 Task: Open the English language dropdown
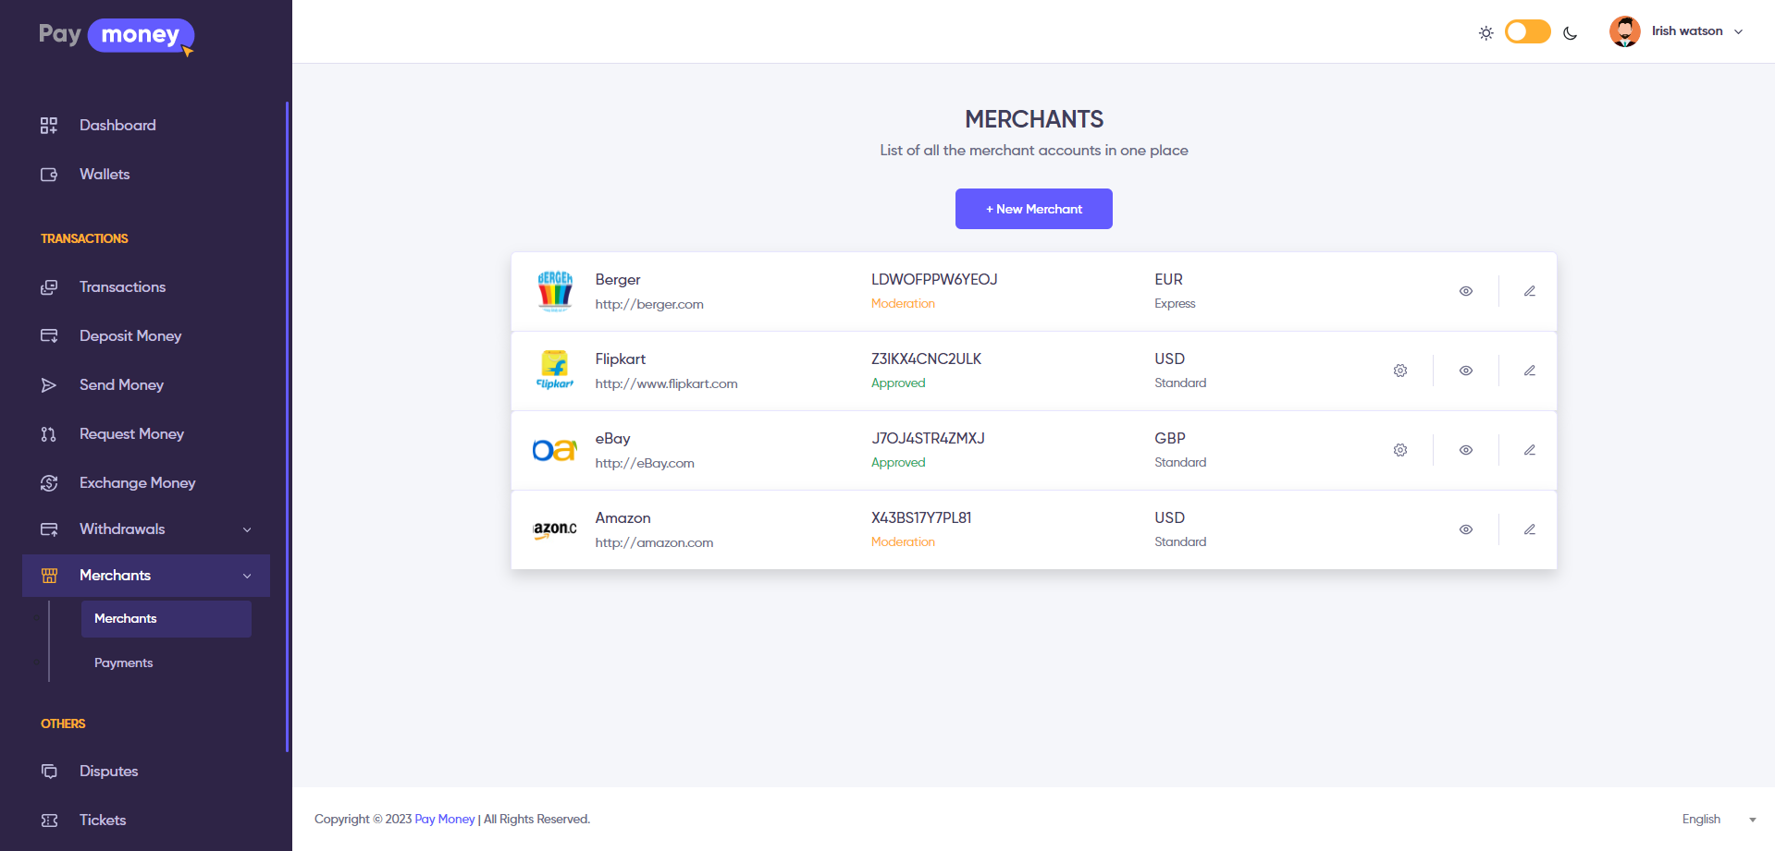pyautogui.click(x=1719, y=820)
